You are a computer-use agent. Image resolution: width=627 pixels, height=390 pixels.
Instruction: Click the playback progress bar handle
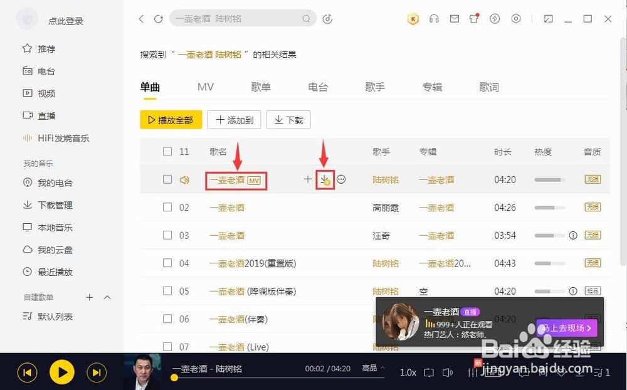click(x=174, y=377)
